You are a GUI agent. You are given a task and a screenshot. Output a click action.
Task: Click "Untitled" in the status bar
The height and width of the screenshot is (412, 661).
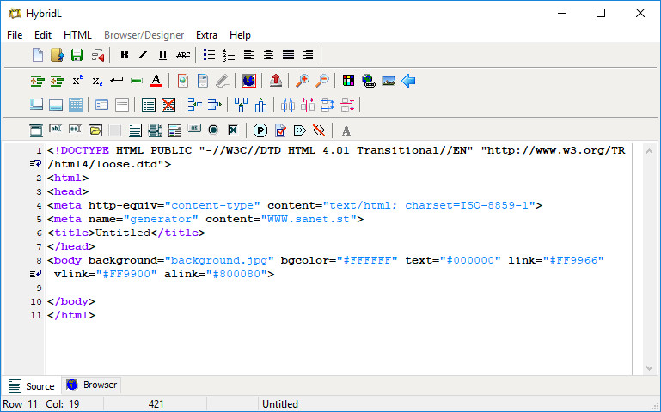[280, 404]
